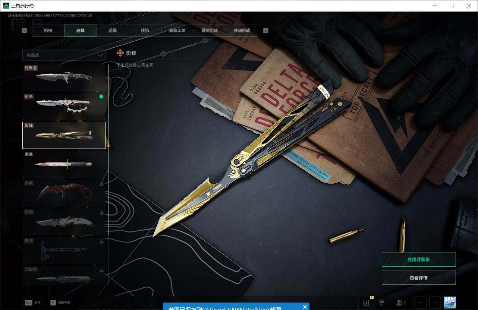Switch to the 枪械 tab
Screen dimensions: 478x310
[48, 31]
